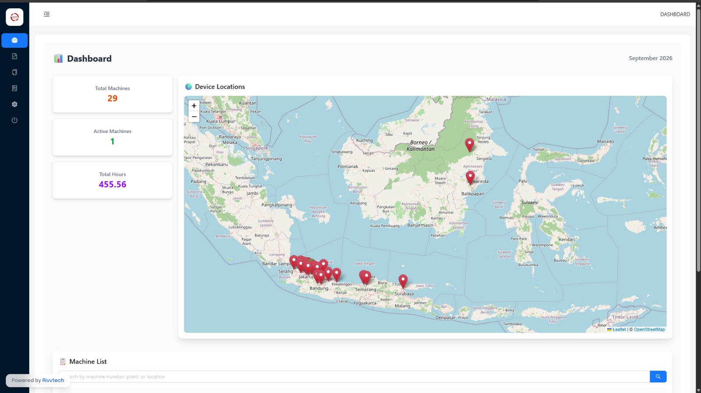Image resolution: width=701 pixels, height=393 pixels.
Task: Click the '29' total machines value
Action: (113, 98)
